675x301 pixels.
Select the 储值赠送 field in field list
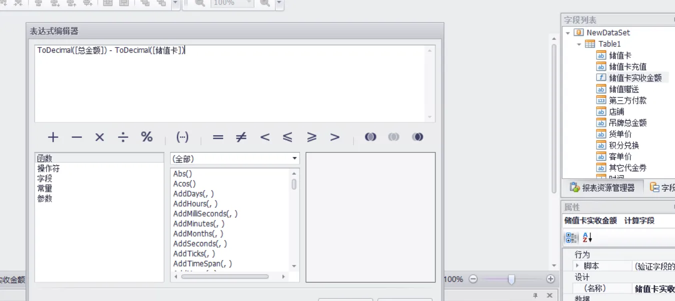tap(623, 89)
